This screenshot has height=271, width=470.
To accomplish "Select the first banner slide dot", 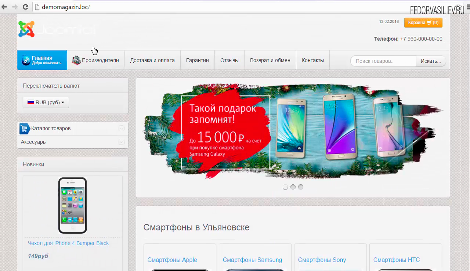I will (x=285, y=187).
